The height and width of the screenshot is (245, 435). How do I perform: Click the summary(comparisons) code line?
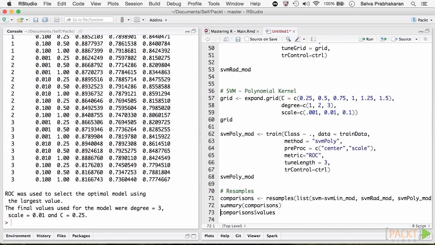pos(250,206)
